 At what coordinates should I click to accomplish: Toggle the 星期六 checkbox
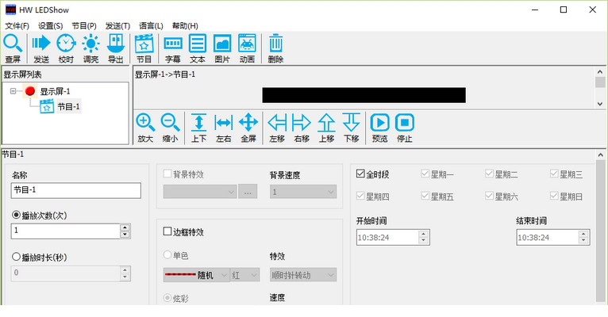coord(490,196)
